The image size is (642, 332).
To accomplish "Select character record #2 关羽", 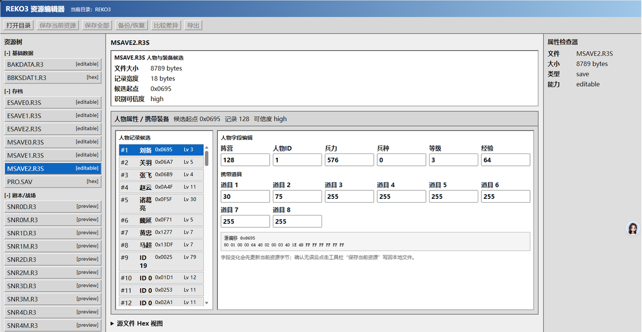I will (161, 163).
